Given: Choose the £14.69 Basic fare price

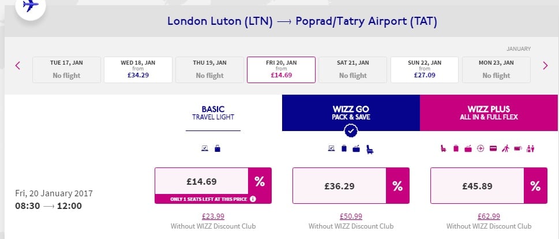Looking at the screenshot, I should pos(201,181).
